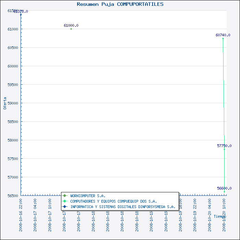Select the data point at 61378.0
The width and height of the screenshot is (240, 240).
click(21, 15)
